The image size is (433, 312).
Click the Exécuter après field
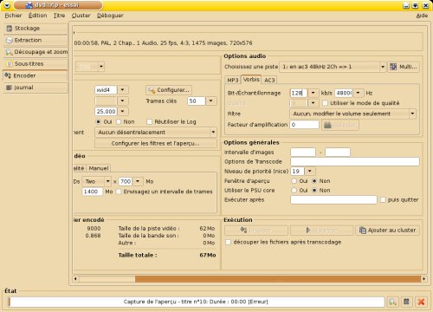[333, 200]
